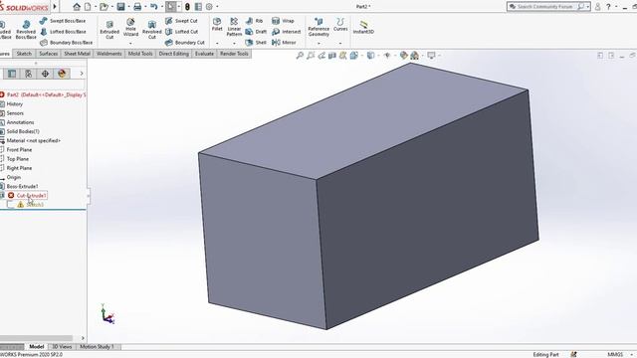Expand Reference Geometry dropdown arrow
637x358 pixels.
pos(318,43)
